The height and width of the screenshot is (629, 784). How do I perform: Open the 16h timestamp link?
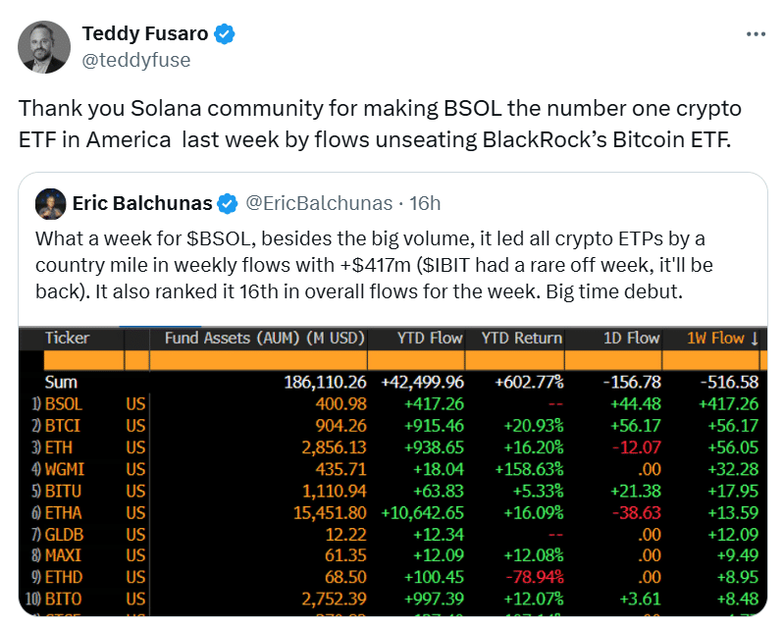click(x=424, y=204)
